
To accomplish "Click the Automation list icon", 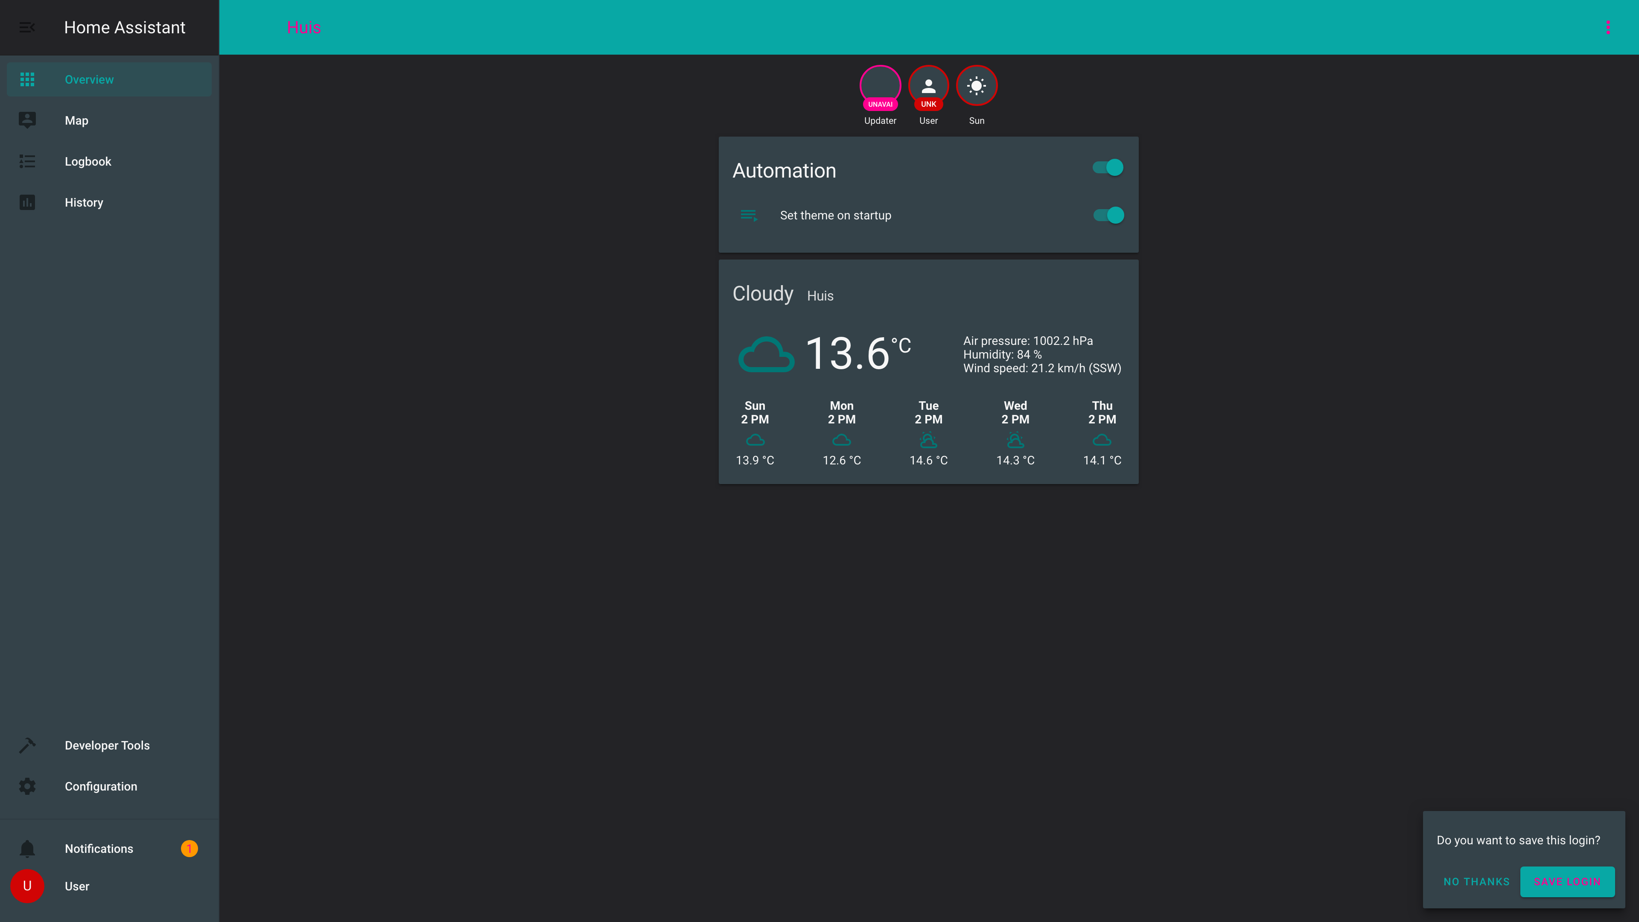I will [747, 215].
